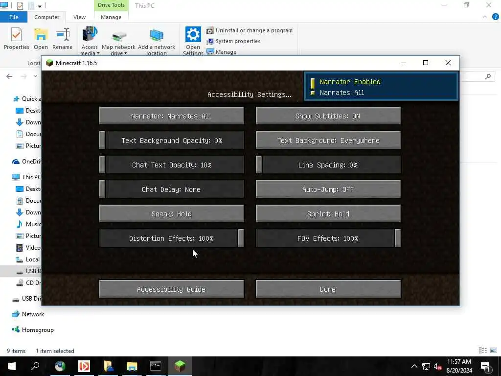This screenshot has width=501, height=376.
Task: Click the Narrator Enabled toast notification
Action: coord(381,87)
